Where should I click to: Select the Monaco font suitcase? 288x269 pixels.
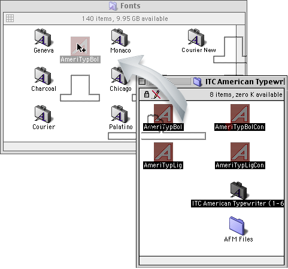119,38
